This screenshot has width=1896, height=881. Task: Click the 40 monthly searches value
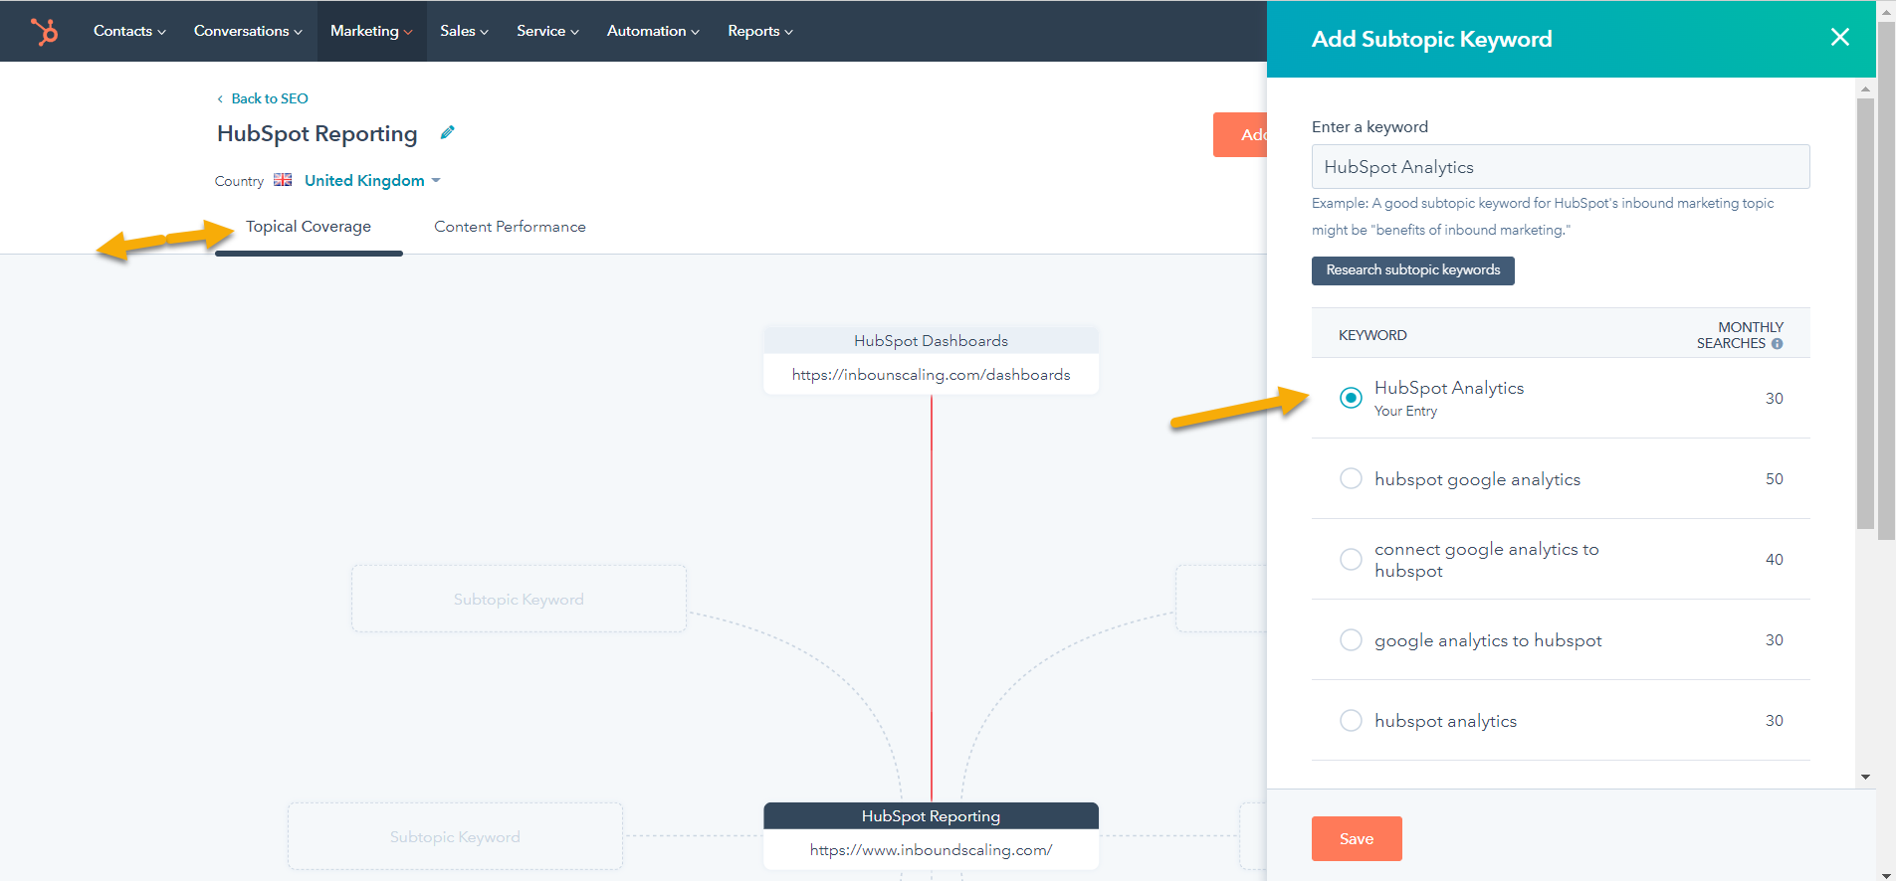click(1774, 559)
